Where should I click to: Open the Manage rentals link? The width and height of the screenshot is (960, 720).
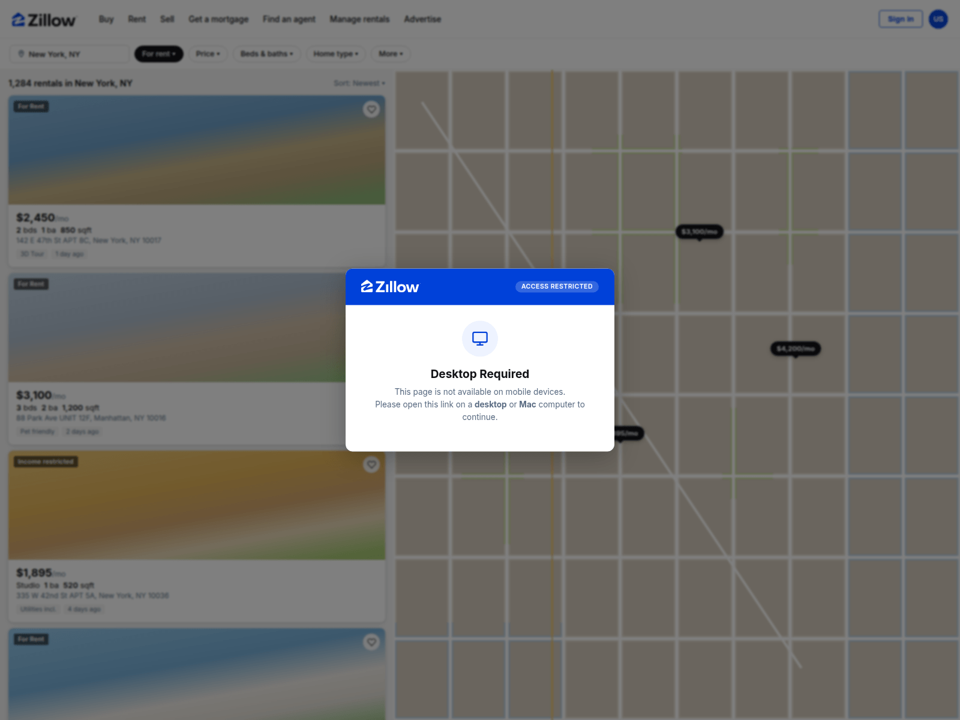coord(359,19)
